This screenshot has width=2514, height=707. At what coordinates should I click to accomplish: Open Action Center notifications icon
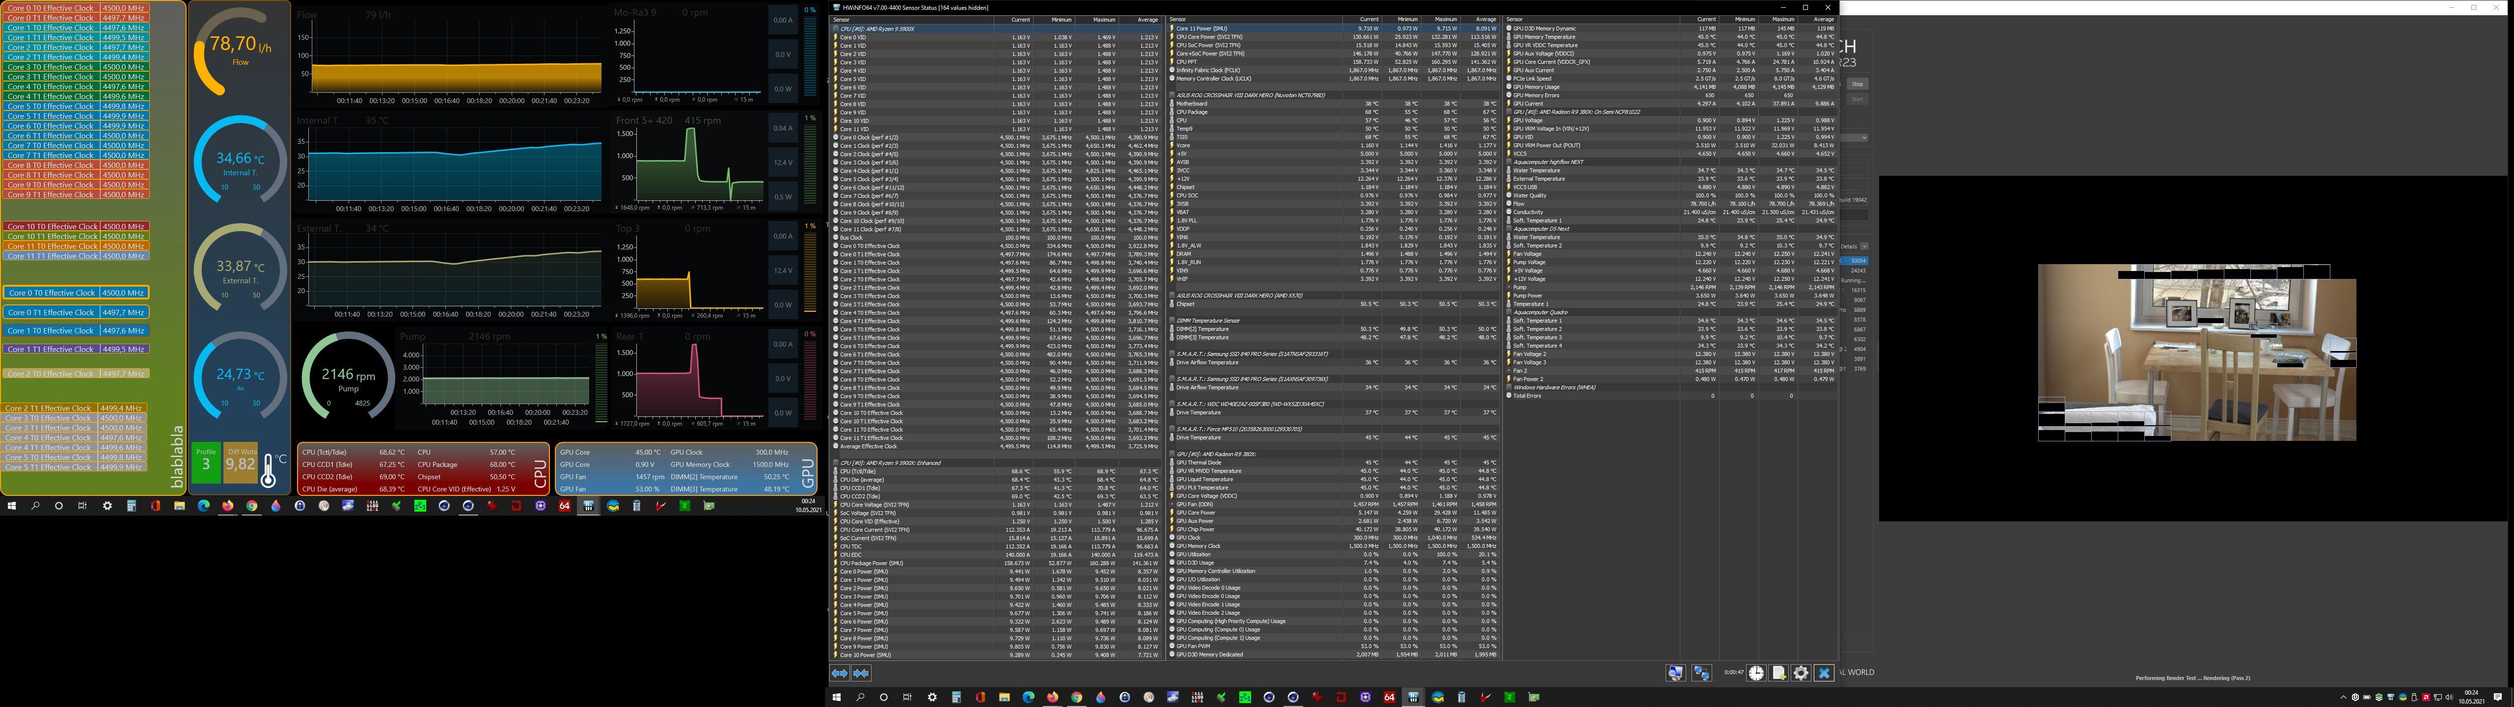(2497, 697)
